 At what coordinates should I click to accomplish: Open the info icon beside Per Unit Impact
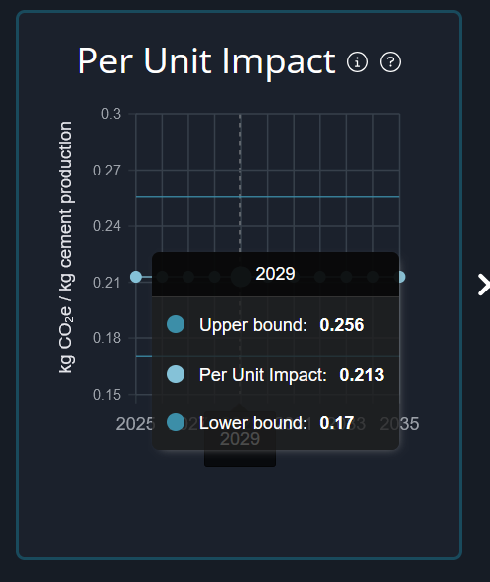(x=357, y=62)
